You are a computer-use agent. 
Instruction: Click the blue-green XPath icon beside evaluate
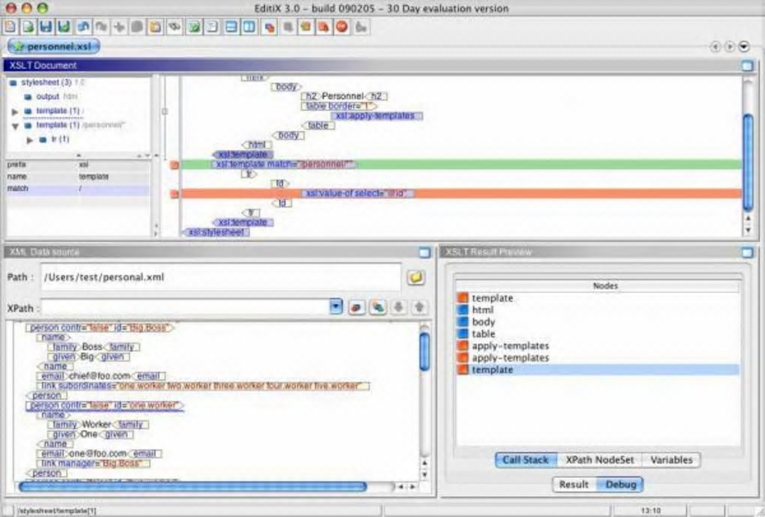click(x=377, y=307)
